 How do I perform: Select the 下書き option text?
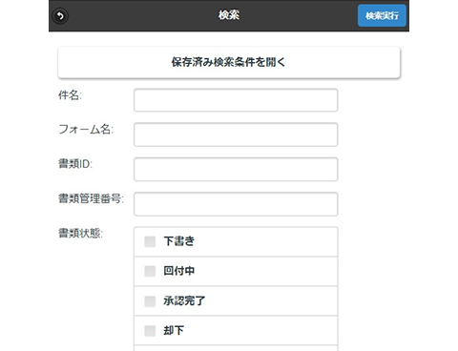tap(179, 241)
